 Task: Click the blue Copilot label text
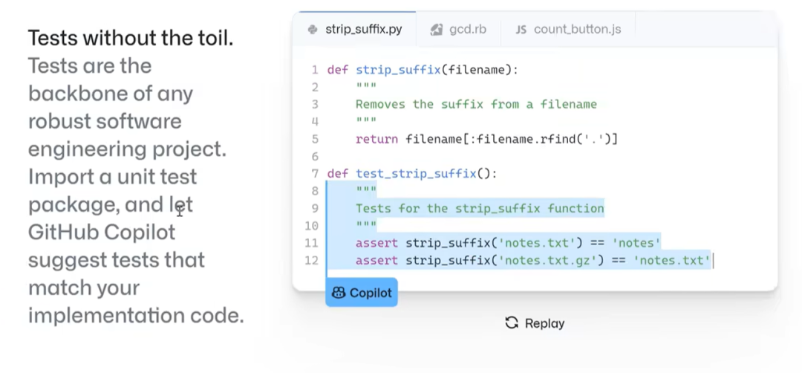coord(371,293)
